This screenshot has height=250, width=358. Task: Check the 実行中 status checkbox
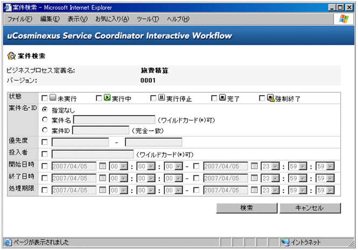(99, 98)
